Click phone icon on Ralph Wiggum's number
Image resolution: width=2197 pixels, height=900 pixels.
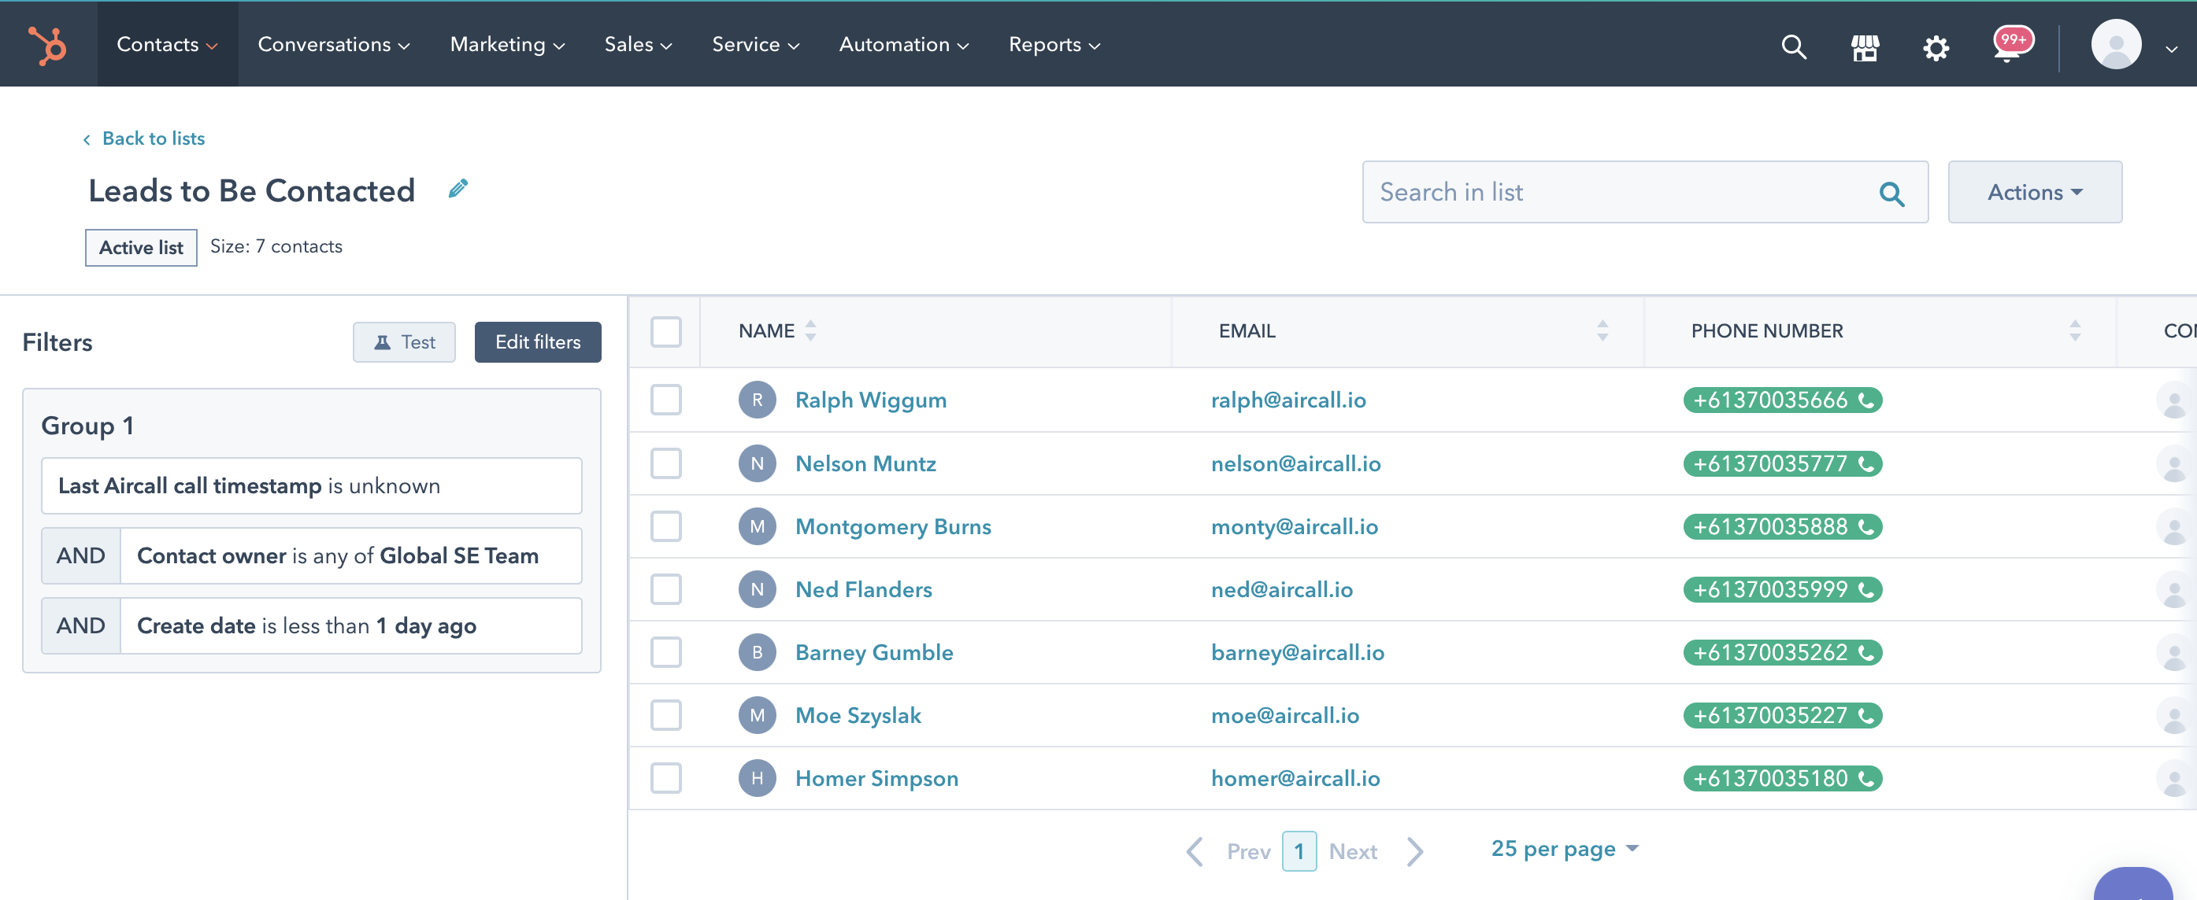click(x=1866, y=400)
